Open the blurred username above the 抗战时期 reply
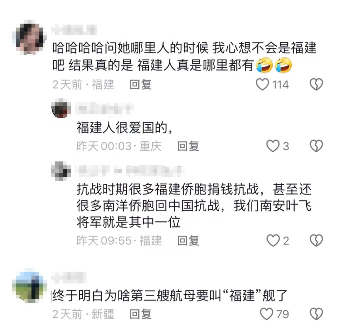The image size is (338, 336). 129,170
